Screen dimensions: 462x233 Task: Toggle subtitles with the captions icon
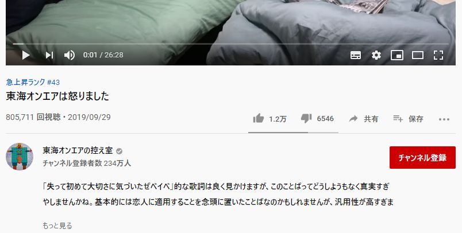(356, 55)
